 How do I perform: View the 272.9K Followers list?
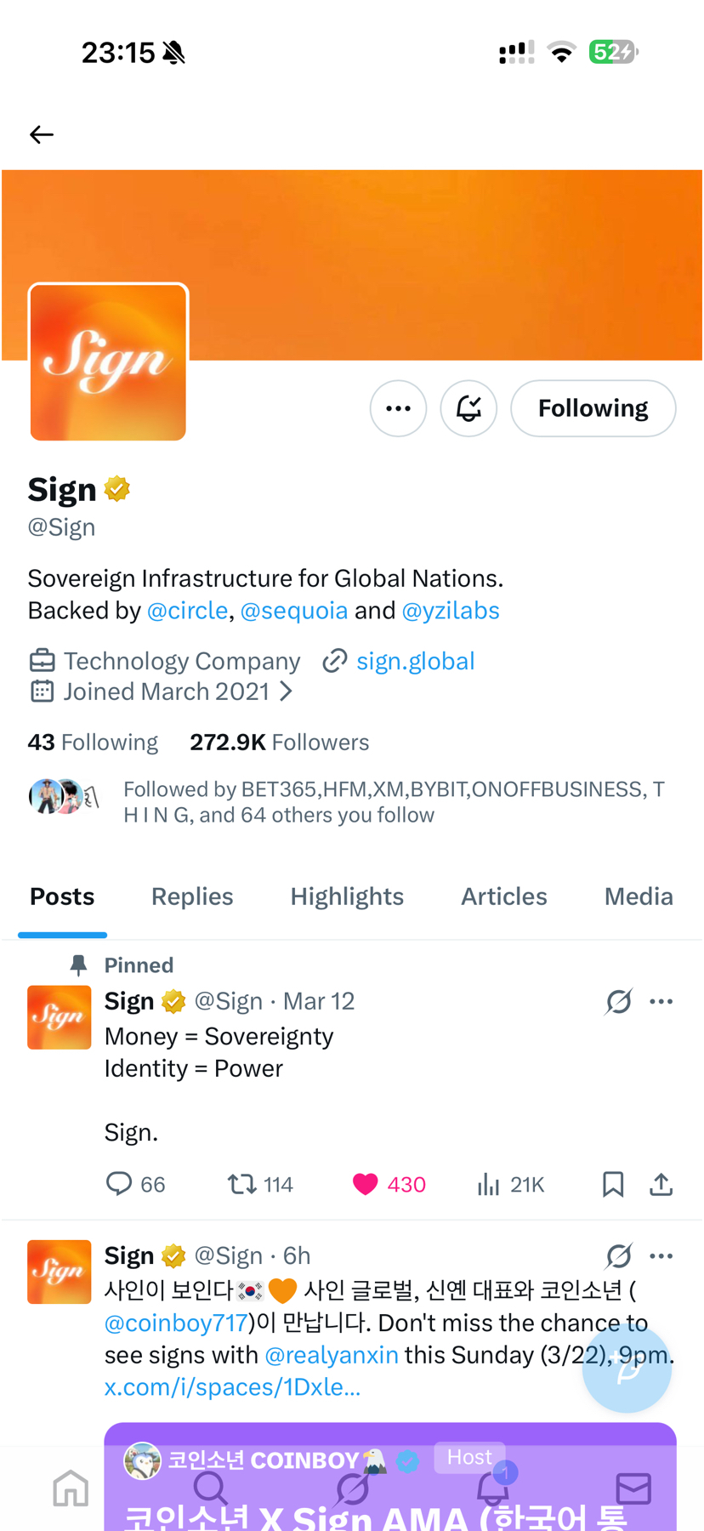(280, 743)
